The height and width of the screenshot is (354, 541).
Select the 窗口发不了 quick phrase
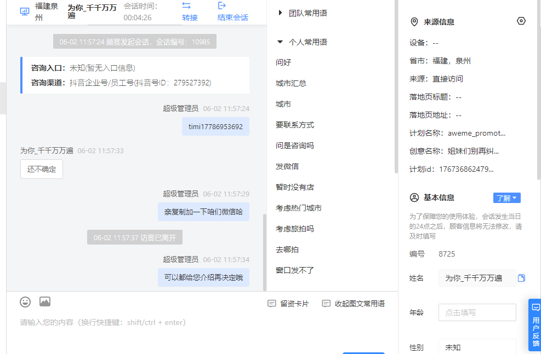[x=295, y=270]
